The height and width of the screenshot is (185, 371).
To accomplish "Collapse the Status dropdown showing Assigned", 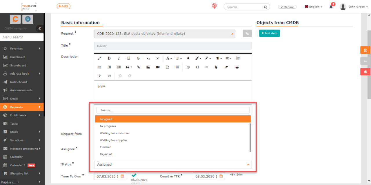I will pyautogui.click(x=173, y=164).
